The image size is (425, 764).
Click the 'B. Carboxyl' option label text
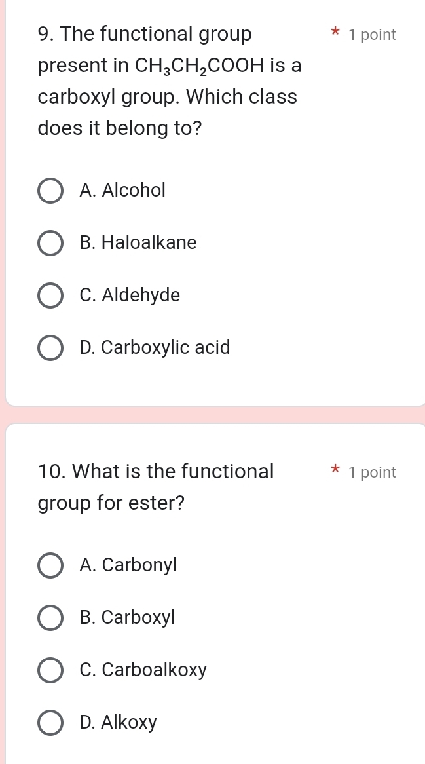point(127,617)
